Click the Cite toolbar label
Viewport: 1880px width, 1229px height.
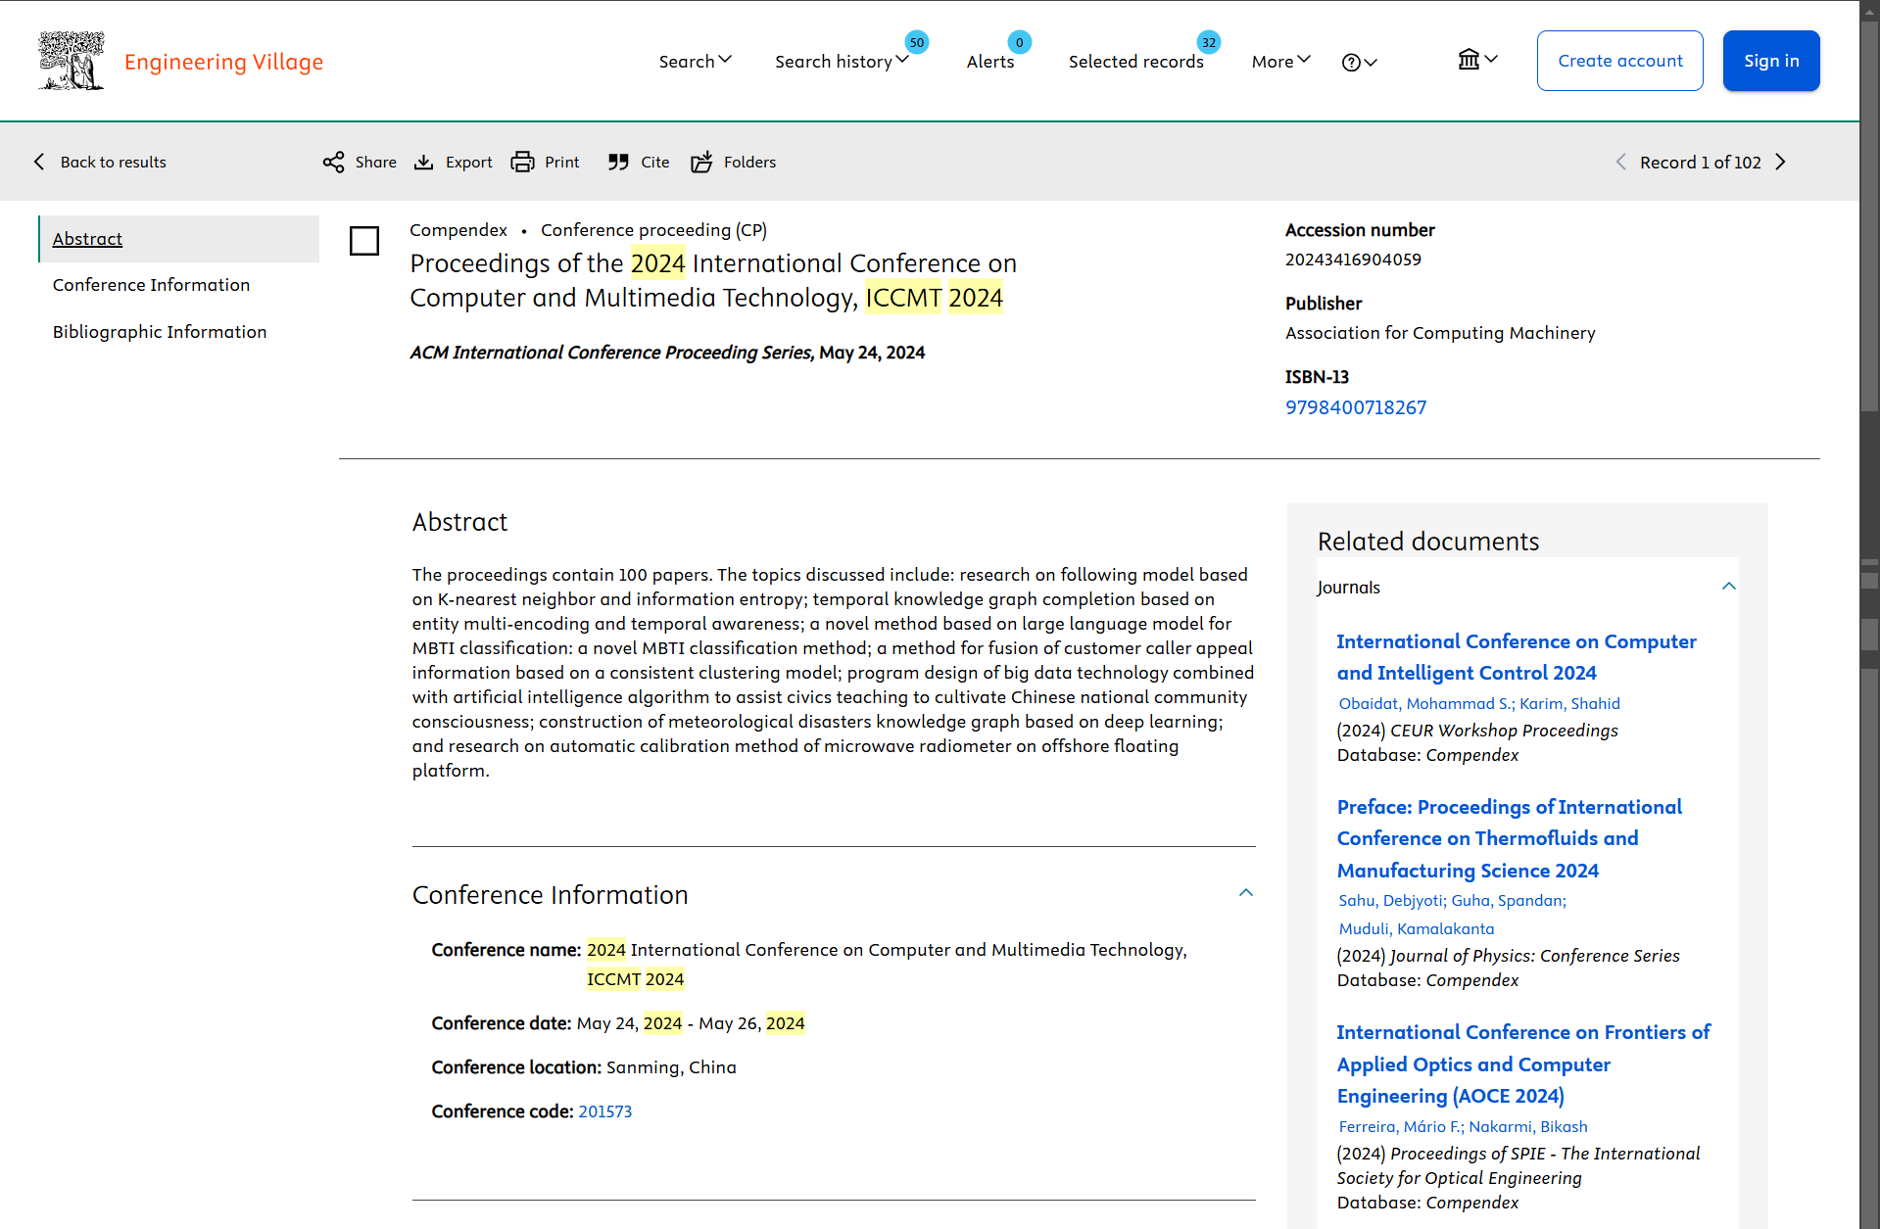[x=654, y=163]
